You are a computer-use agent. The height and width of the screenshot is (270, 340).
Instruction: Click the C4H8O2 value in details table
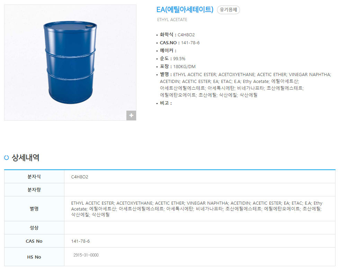pos(80,177)
